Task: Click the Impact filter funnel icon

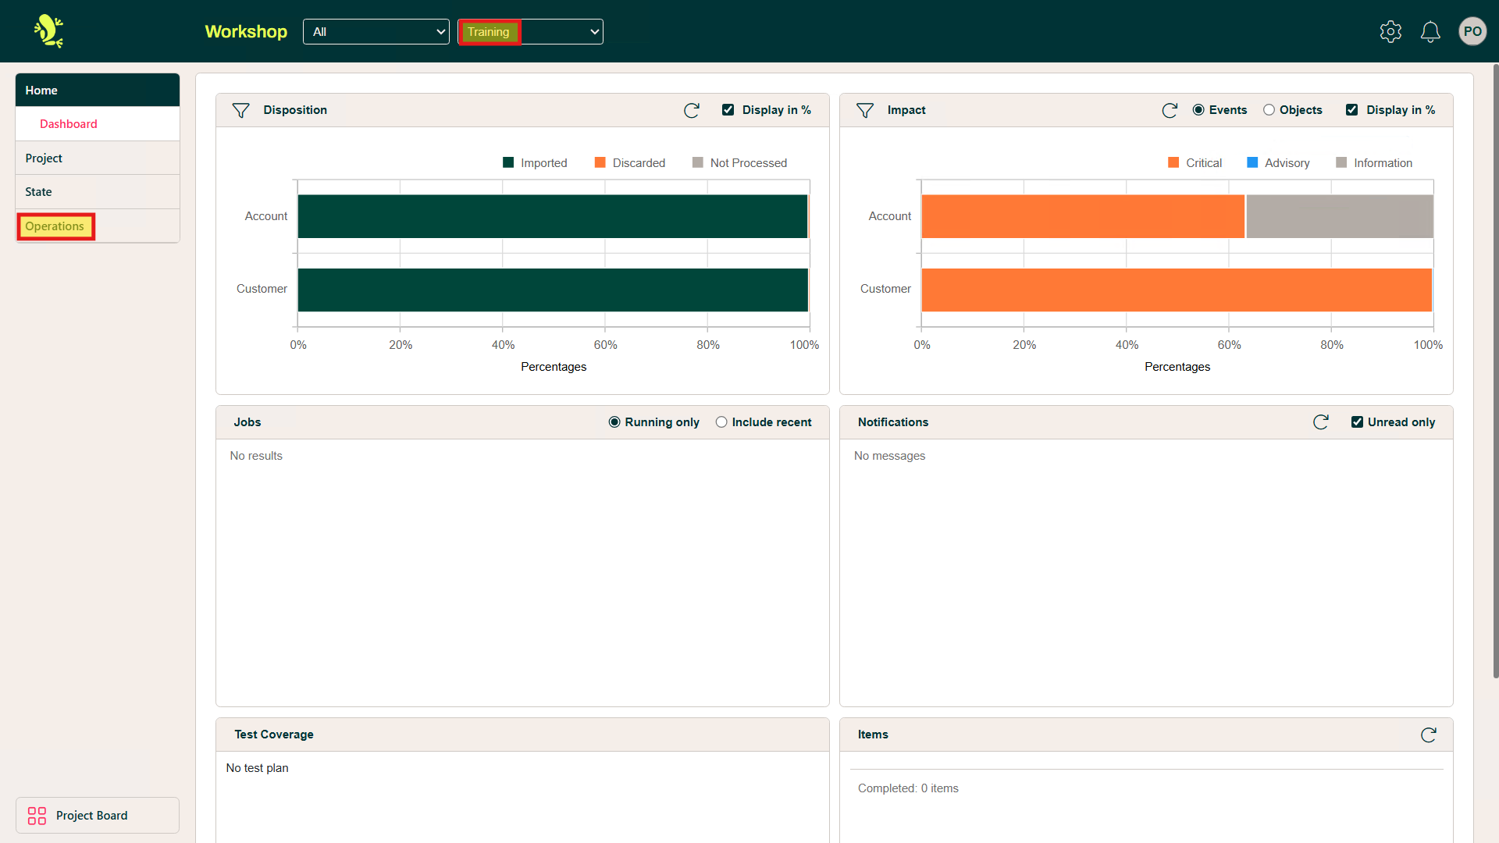Action: coord(864,110)
